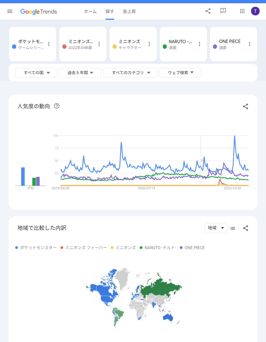Expand the すべての国 country dropdown
This screenshot has width=266, height=342.
[x=36, y=73]
